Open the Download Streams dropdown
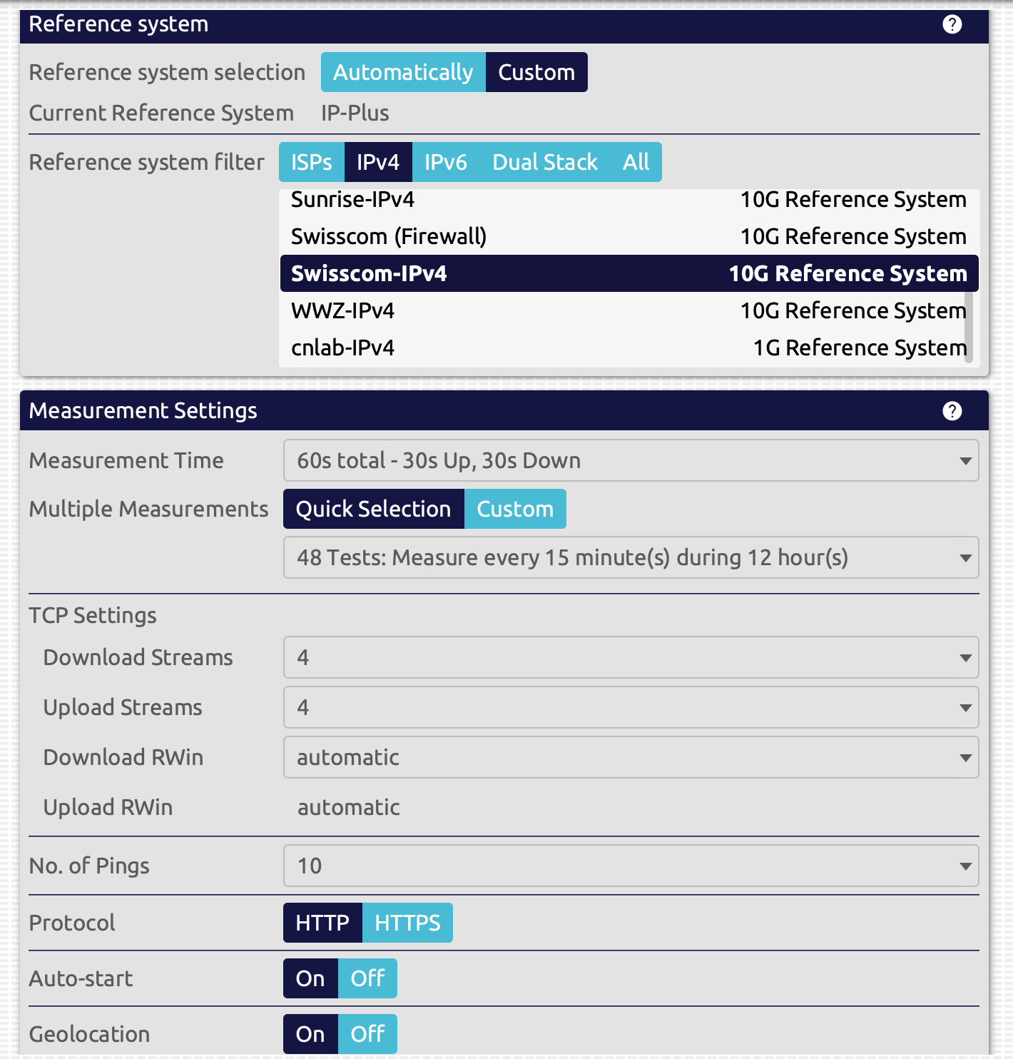 point(631,658)
